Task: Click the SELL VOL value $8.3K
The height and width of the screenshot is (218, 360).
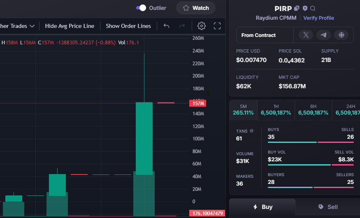Action: 346,159
